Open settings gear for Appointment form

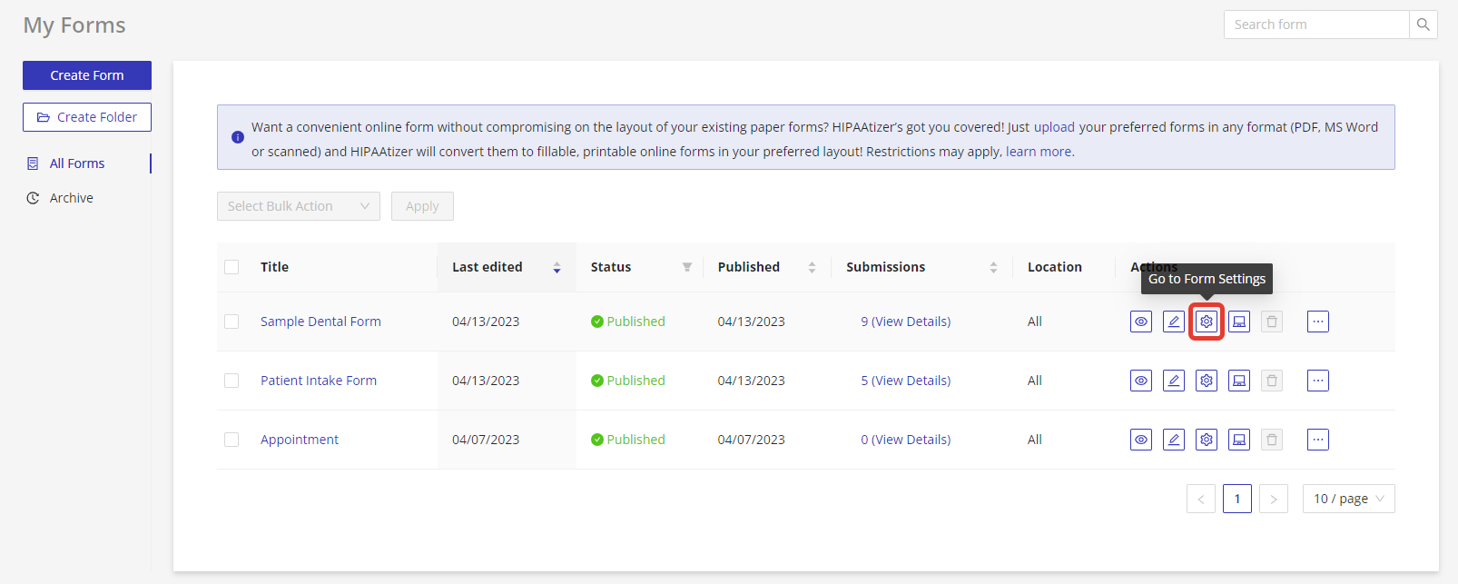(x=1206, y=440)
